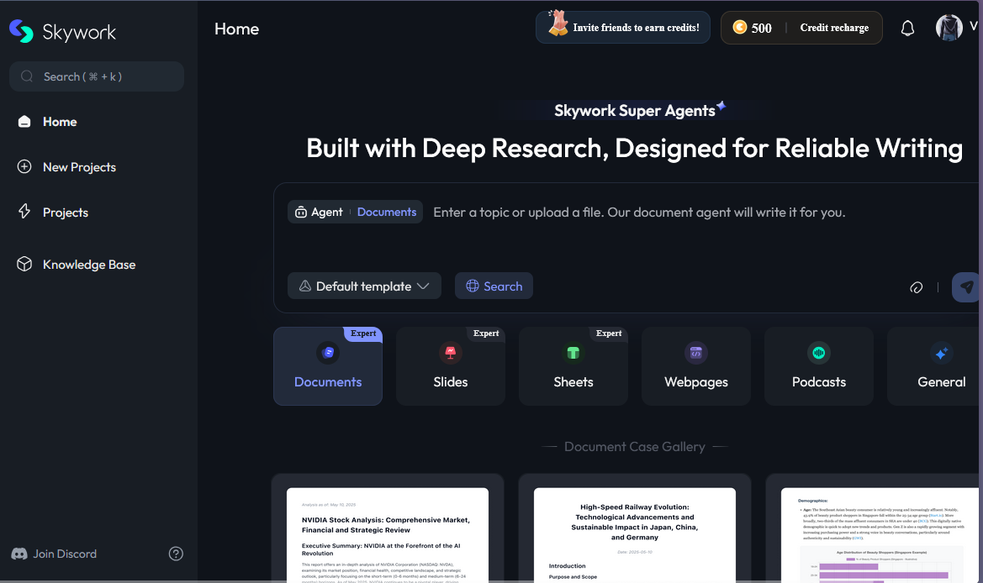Select the Documents tab card

328,366
